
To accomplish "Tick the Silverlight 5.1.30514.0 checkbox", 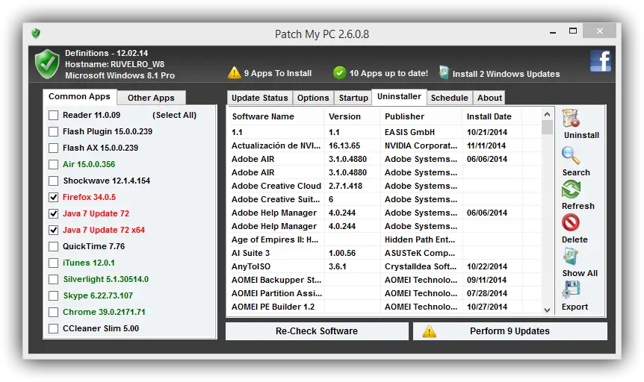I will click(53, 280).
